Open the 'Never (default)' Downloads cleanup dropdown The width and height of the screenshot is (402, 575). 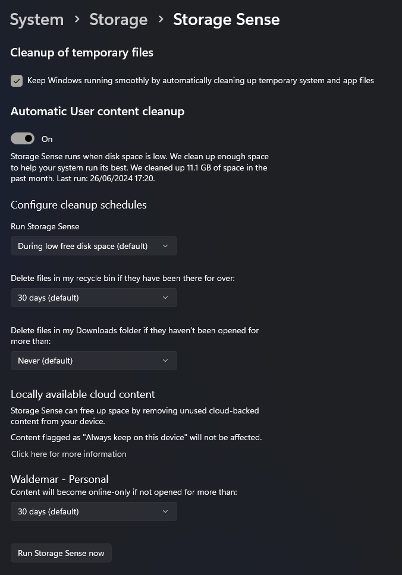[93, 361]
